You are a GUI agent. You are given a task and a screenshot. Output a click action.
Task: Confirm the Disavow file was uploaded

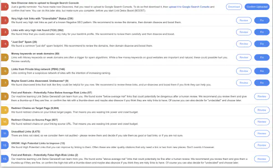pyautogui.click(x=257, y=7)
